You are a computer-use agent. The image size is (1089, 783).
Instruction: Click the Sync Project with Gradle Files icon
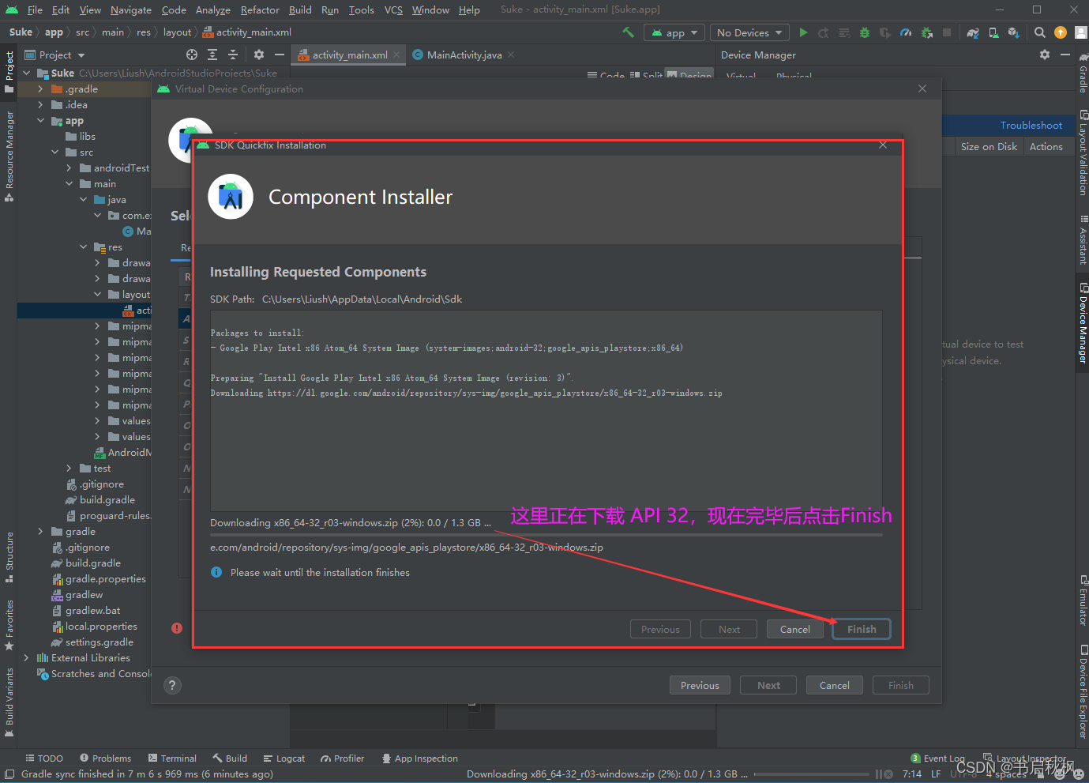pyautogui.click(x=973, y=32)
